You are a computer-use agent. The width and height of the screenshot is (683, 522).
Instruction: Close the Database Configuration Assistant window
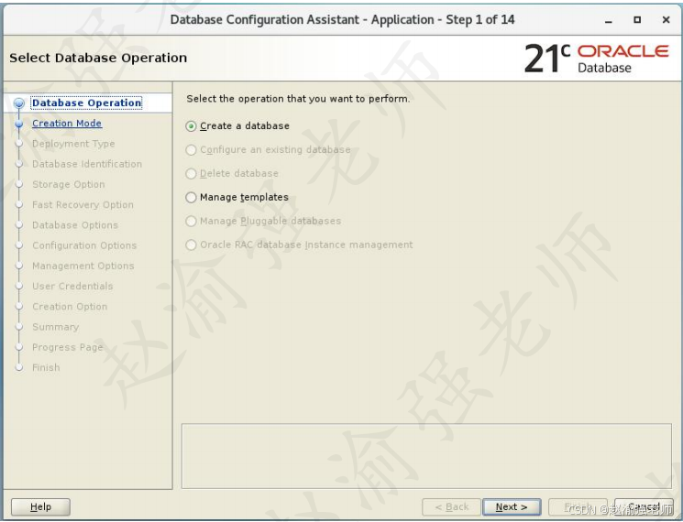[x=666, y=20]
